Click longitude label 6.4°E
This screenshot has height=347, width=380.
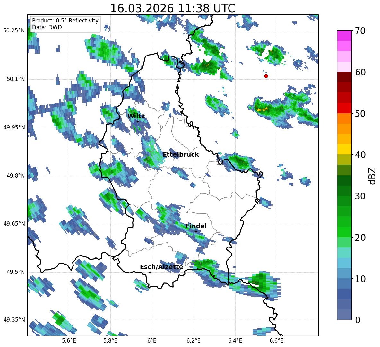pos(235,341)
